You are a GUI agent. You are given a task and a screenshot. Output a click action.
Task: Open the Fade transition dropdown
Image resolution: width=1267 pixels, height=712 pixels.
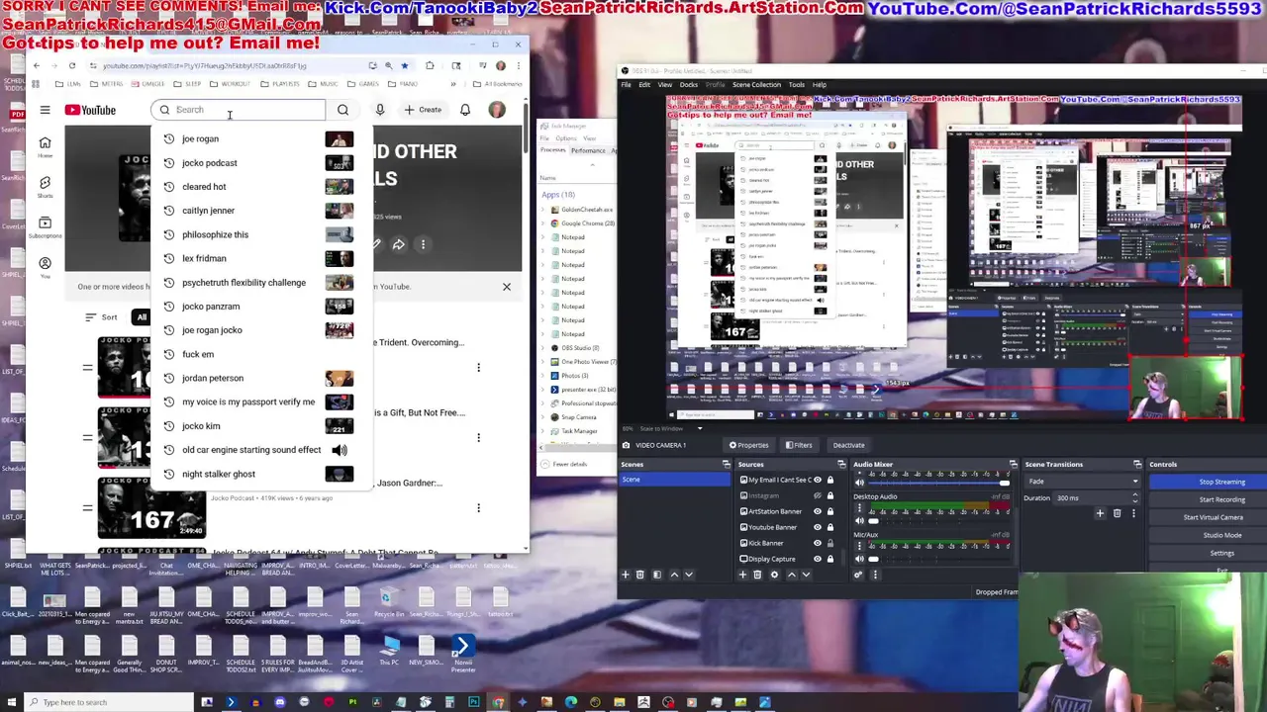pyautogui.click(x=1083, y=482)
